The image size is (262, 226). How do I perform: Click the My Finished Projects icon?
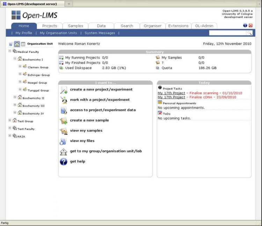[x=61, y=63]
